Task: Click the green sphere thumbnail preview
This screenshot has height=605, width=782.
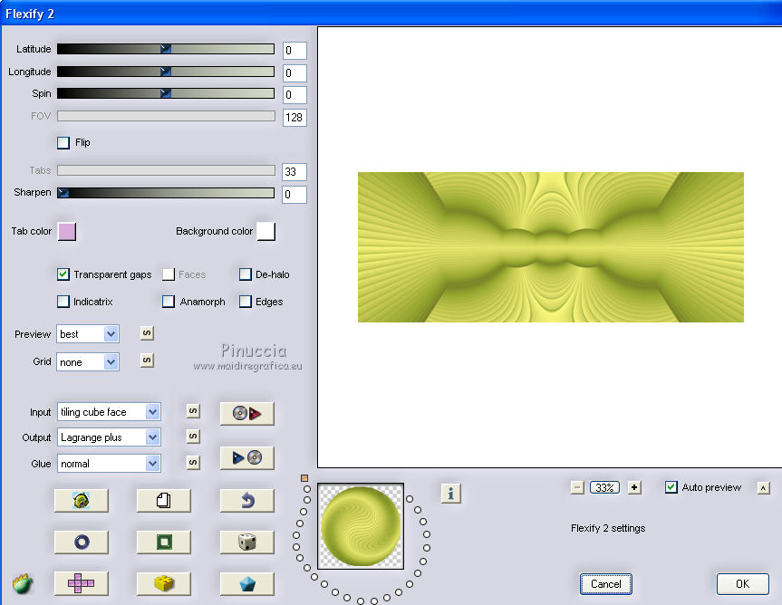Action: click(361, 526)
